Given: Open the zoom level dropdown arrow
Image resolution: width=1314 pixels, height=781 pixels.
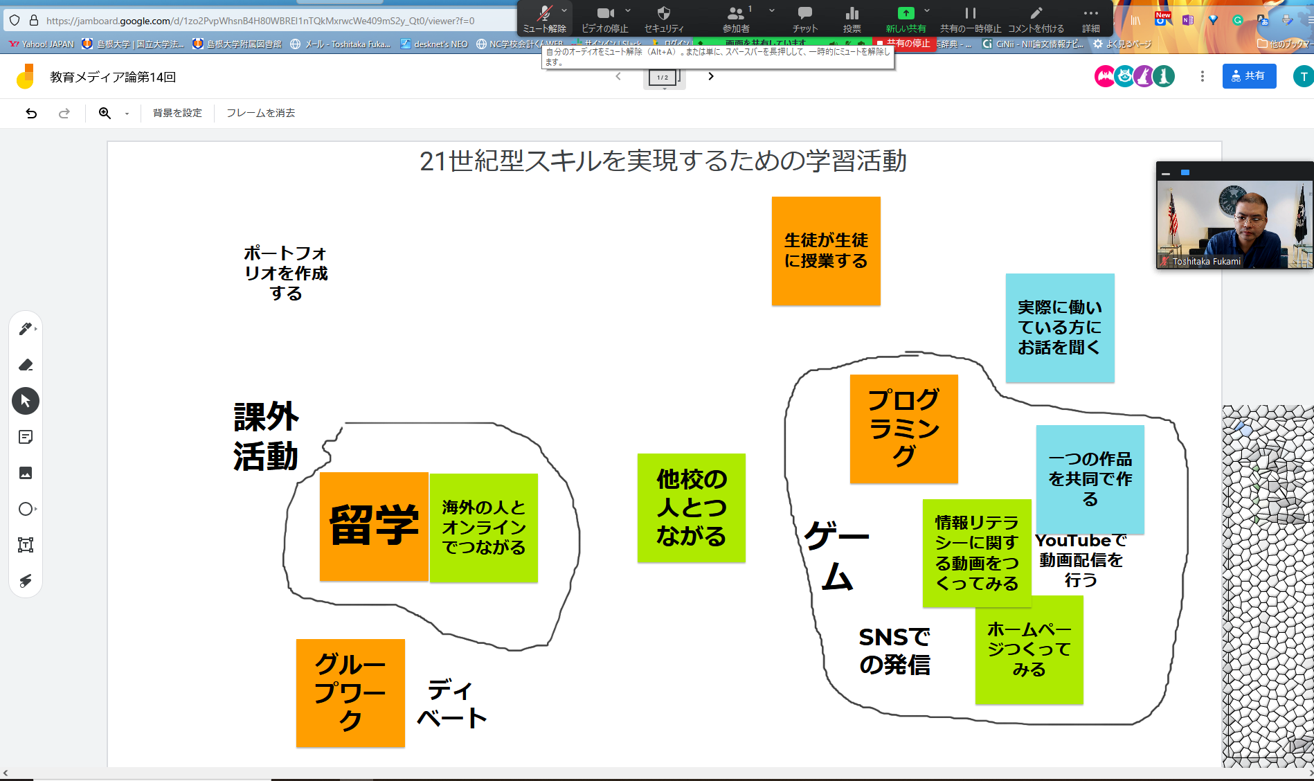Looking at the screenshot, I should click(x=127, y=114).
